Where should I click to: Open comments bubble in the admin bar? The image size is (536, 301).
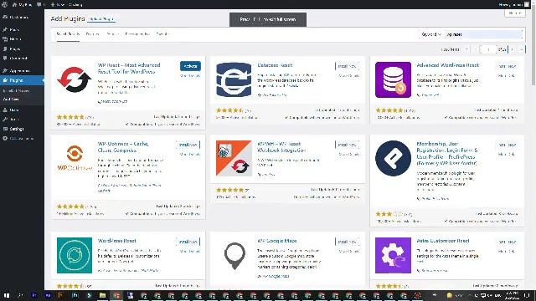(x=41, y=4)
